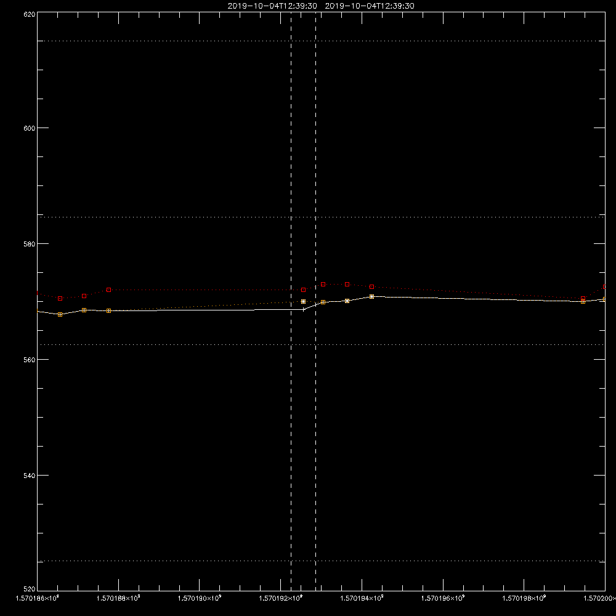Select the 560 y-axis label

(30, 360)
